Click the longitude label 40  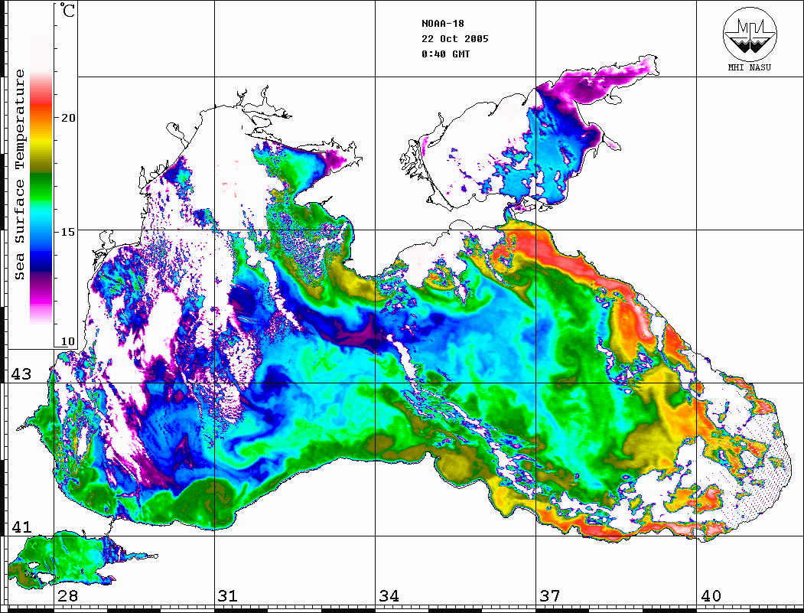point(711,596)
